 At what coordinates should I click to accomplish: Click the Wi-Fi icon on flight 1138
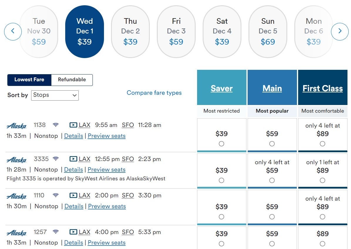pos(56,125)
